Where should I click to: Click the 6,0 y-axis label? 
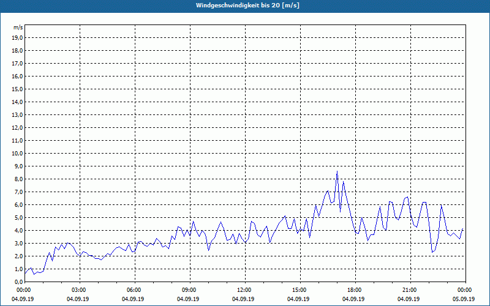[18, 205]
